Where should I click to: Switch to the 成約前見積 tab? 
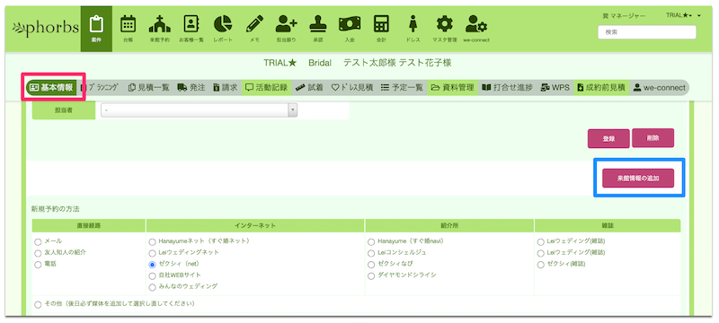(x=601, y=87)
